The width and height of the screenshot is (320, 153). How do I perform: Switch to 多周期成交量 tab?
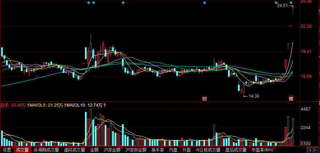coord(46,150)
